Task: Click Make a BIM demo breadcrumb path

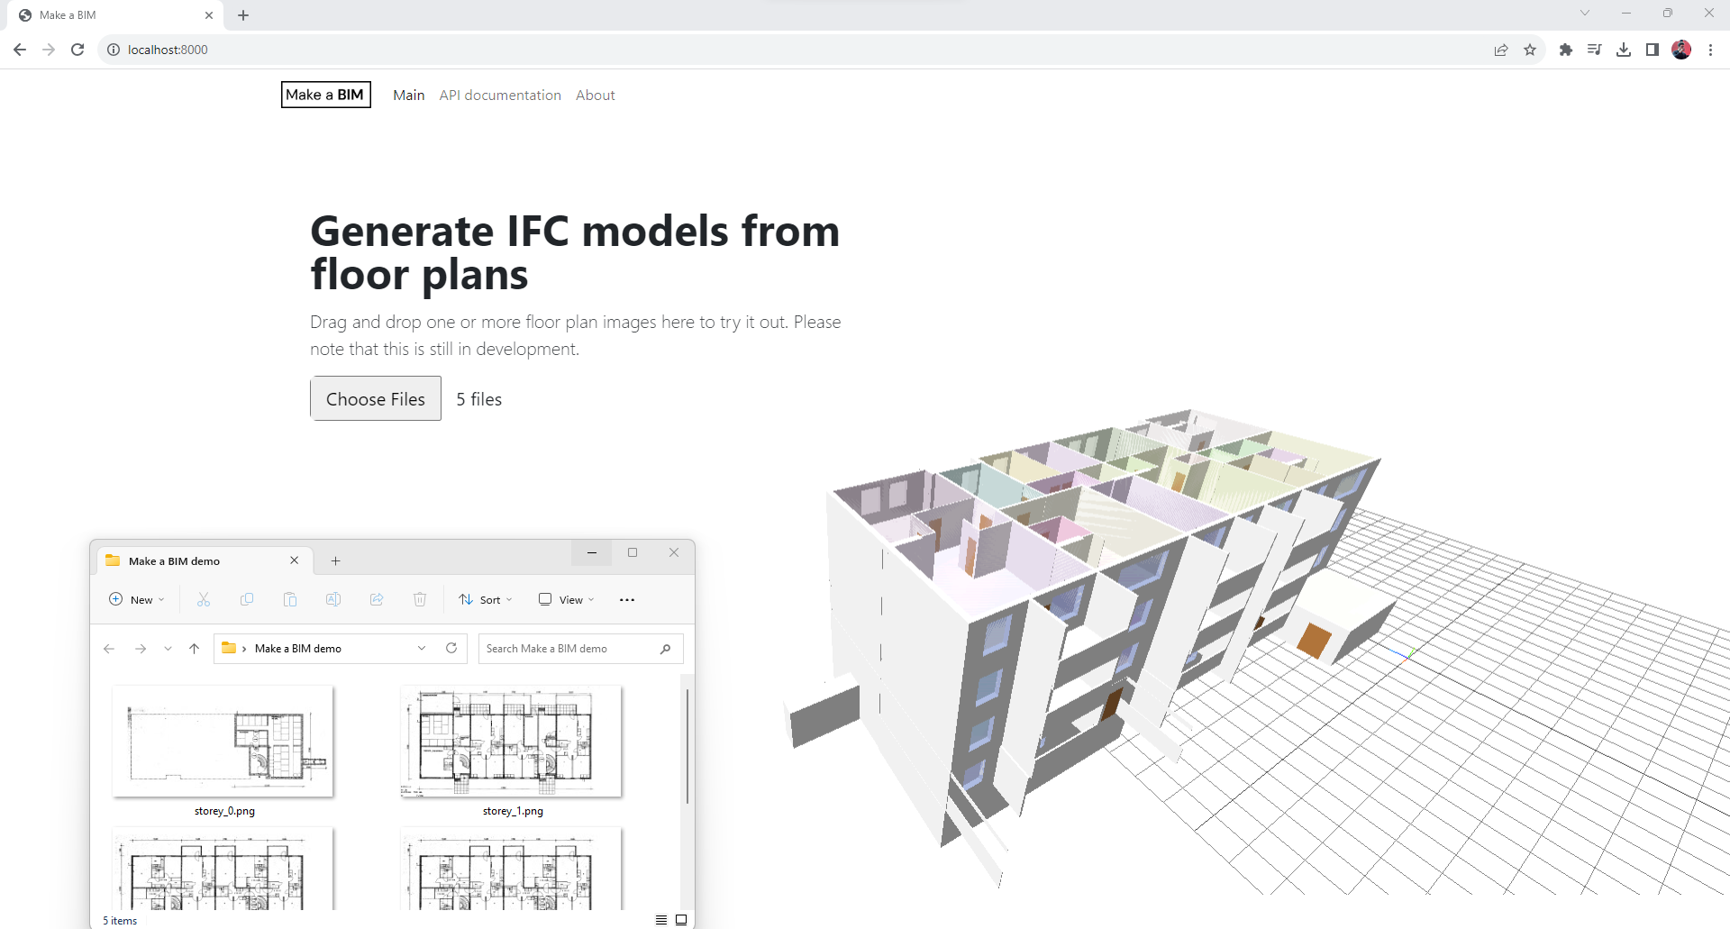Action: (298, 649)
